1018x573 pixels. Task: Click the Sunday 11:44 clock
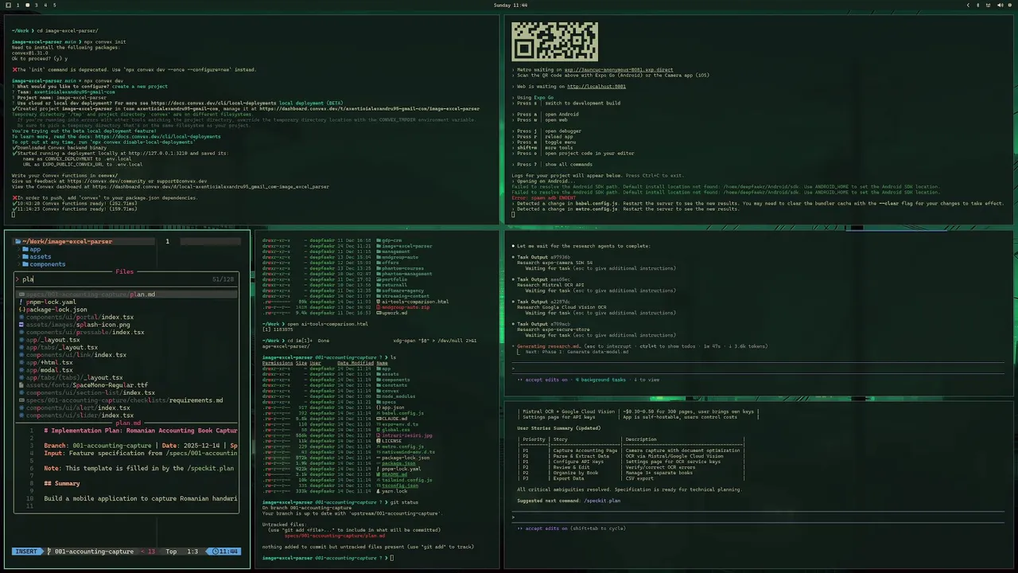(510, 5)
